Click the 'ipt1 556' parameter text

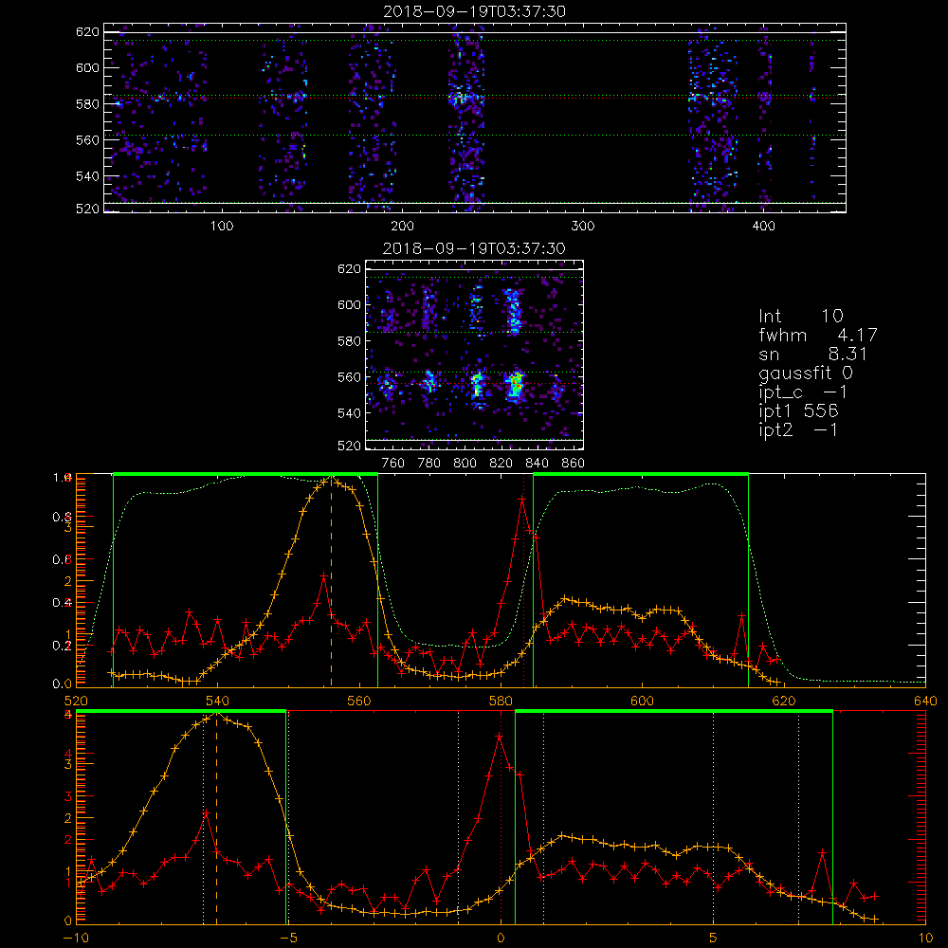pyautogui.click(x=798, y=410)
